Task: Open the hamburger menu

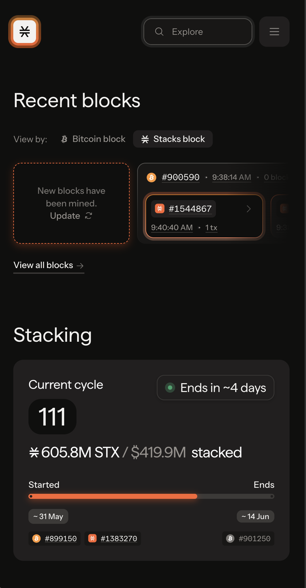Action: point(274,32)
